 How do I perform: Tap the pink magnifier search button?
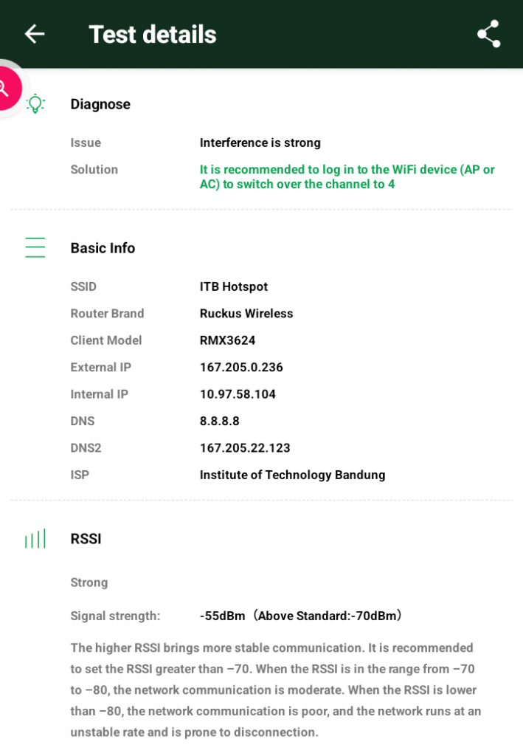pos(6,89)
